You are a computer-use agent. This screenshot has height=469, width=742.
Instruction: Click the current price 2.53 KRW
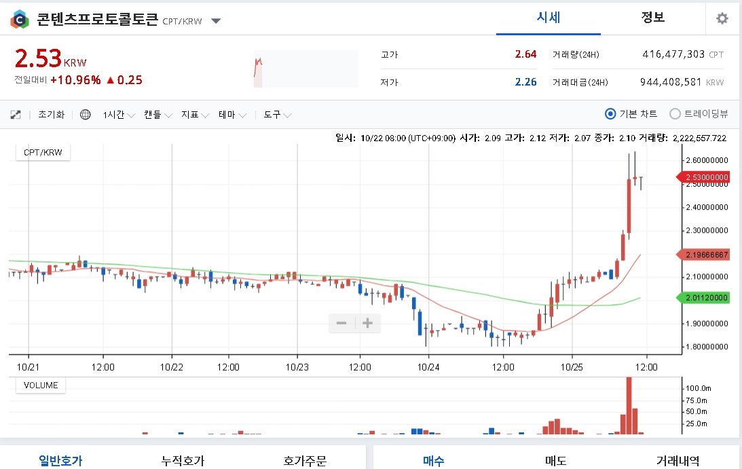(x=51, y=58)
